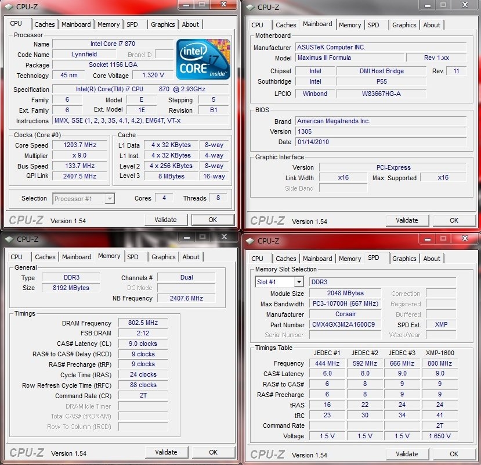Open Caches tab in the SPD window

point(286,259)
